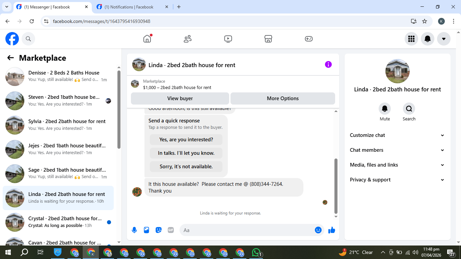Open the Denisse 2 Beds 2 Baths conversation

tap(58, 77)
